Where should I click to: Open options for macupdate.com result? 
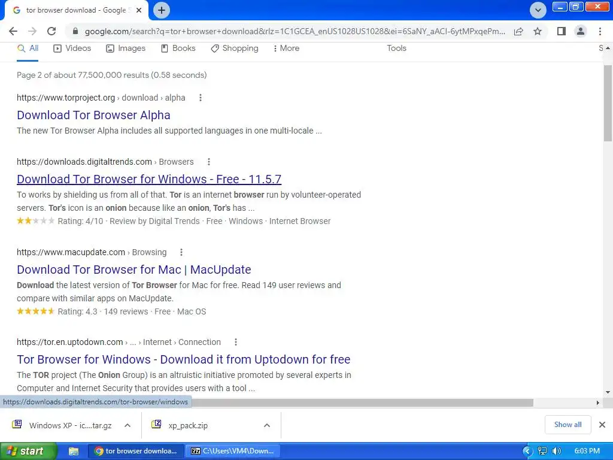click(x=181, y=252)
